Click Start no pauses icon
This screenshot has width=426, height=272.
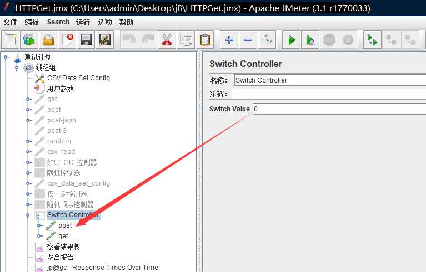[310, 40]
